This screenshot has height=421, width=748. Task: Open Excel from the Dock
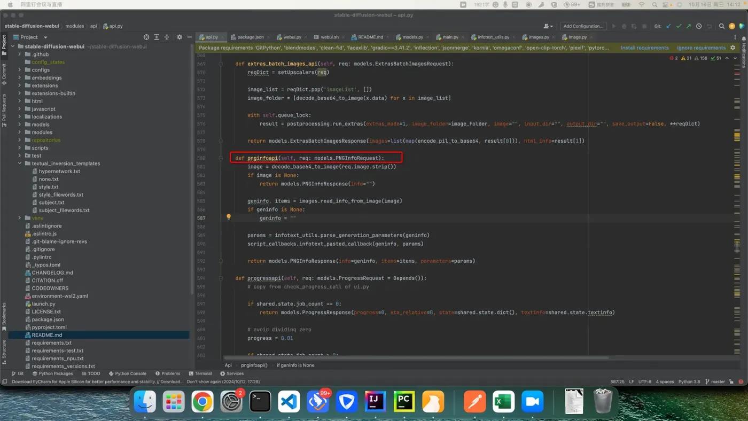coord(503,402)
